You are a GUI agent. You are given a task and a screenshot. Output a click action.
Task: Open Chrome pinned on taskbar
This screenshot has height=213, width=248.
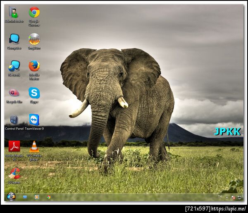point(49,197)
